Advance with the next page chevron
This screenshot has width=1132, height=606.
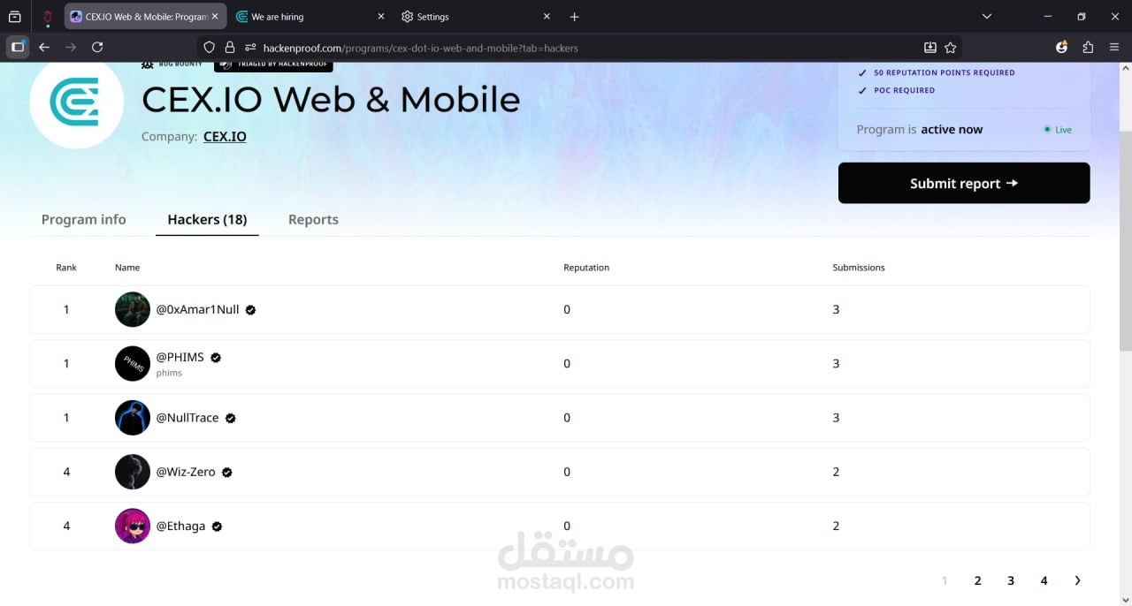coord(1077,580)
